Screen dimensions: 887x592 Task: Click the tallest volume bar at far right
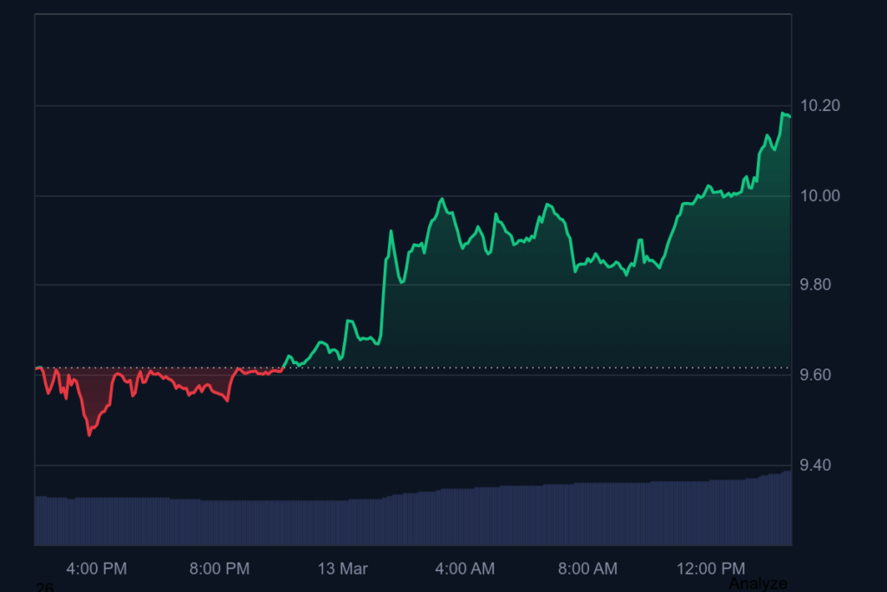click(787, 508)
